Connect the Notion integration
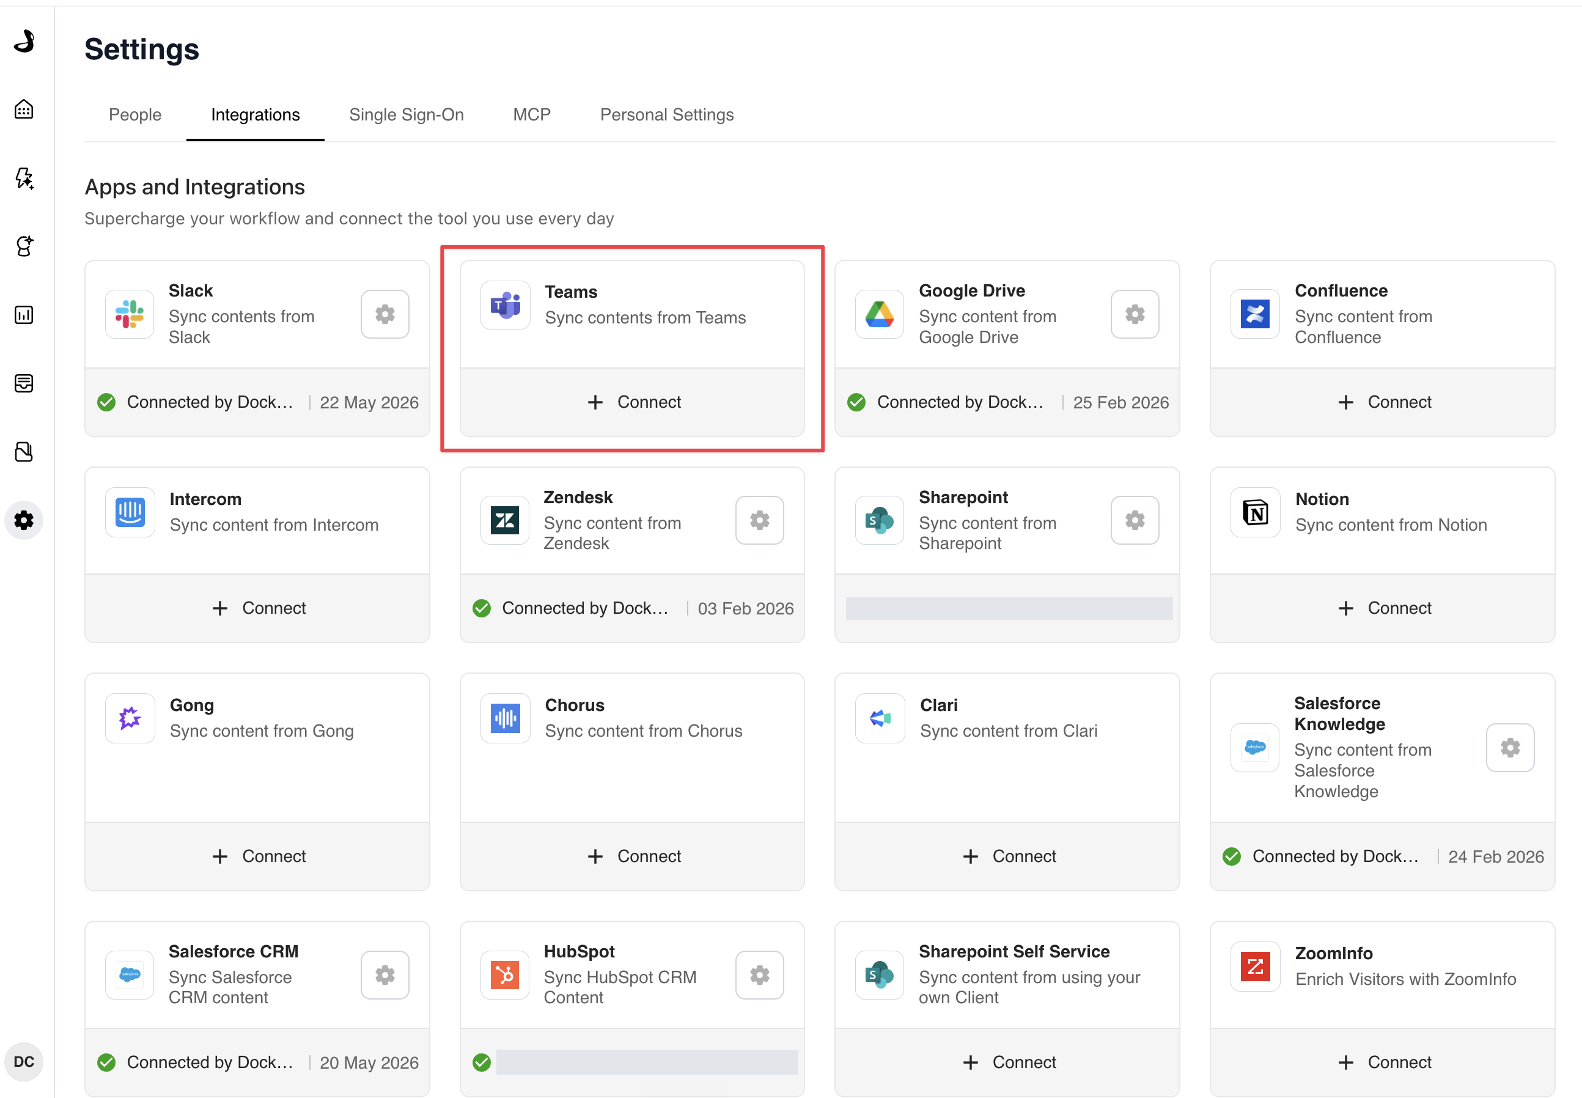Screen dimensions: 1582x1098 [1383, 608]
